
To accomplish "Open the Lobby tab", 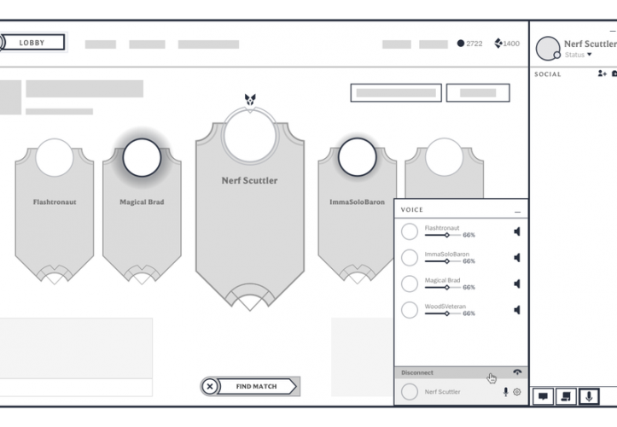I will pos(34,42).
